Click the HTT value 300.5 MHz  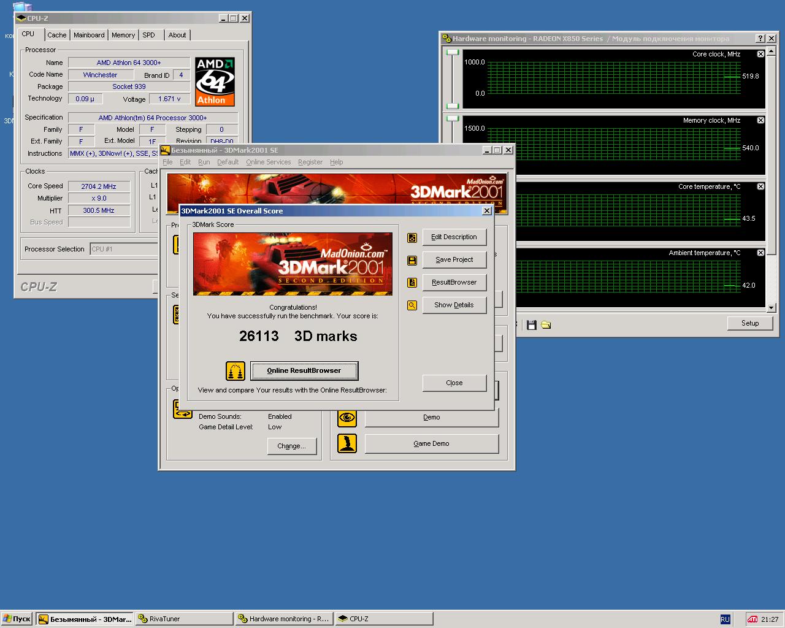pyautogui.click(x=99, y=210)
